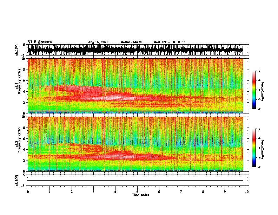Click the -3 value atop ch.1 colorbar
The image size is (278, 215).
(x=259, y=71)
